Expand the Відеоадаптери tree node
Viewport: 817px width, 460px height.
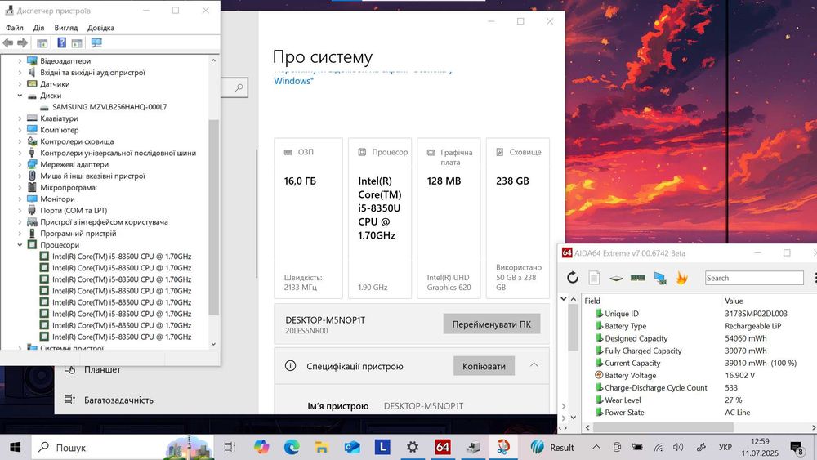(x=20, y=61)
